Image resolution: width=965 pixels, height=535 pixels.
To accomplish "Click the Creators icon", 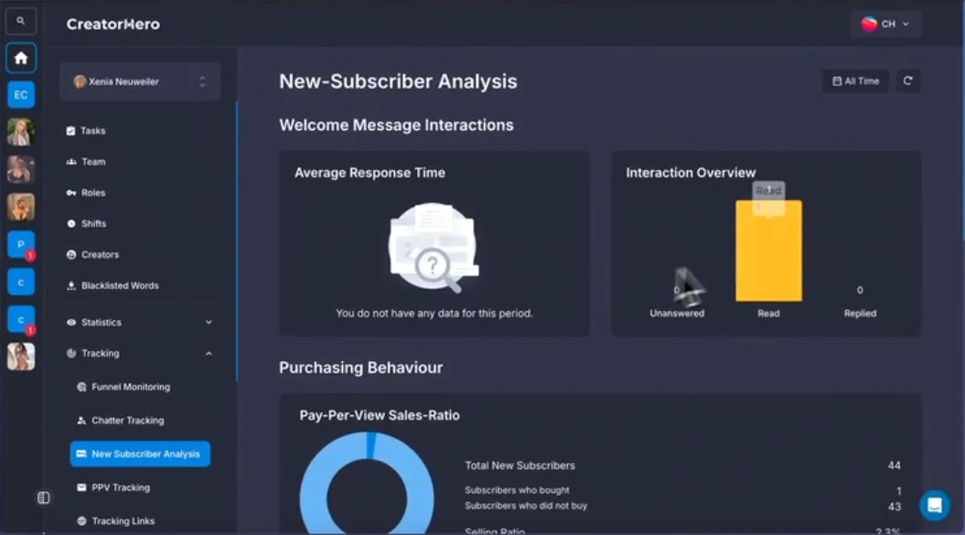I will tap(71, 254).
